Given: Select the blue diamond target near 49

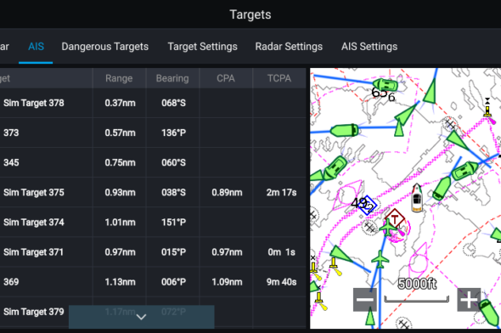Looking at the screenshot, I should (367, 205).
